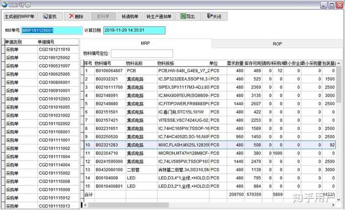The image size is (345, 210).
Task: Click material number B06104008
Action: (x=107, y=178)
